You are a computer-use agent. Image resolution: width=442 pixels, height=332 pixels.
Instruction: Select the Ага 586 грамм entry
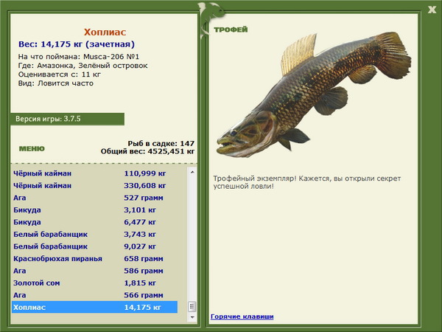click(95, 271)
